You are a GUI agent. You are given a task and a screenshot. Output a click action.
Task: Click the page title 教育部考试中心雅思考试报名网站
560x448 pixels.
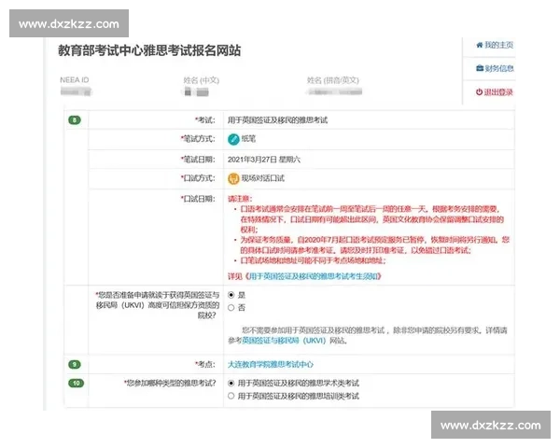149,50
